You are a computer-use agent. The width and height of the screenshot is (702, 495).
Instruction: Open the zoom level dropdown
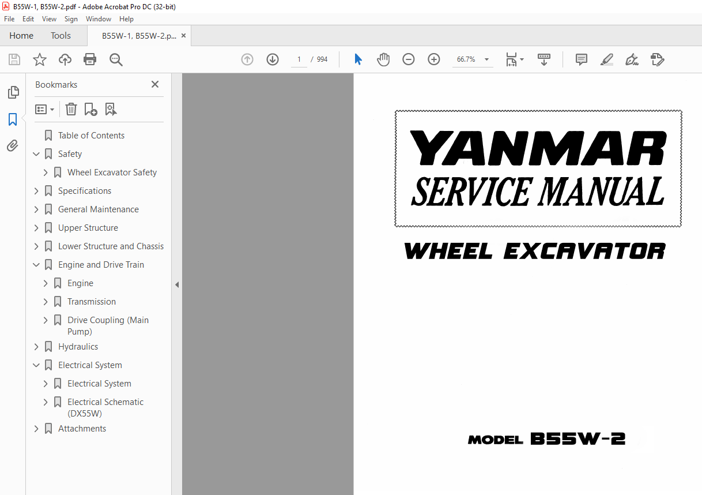486,59
